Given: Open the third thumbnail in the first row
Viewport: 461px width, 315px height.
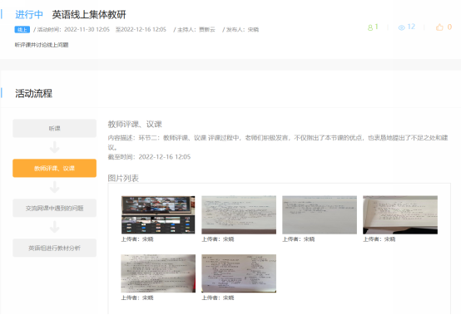Looking at the screenshot, I should tap(320, 215).
